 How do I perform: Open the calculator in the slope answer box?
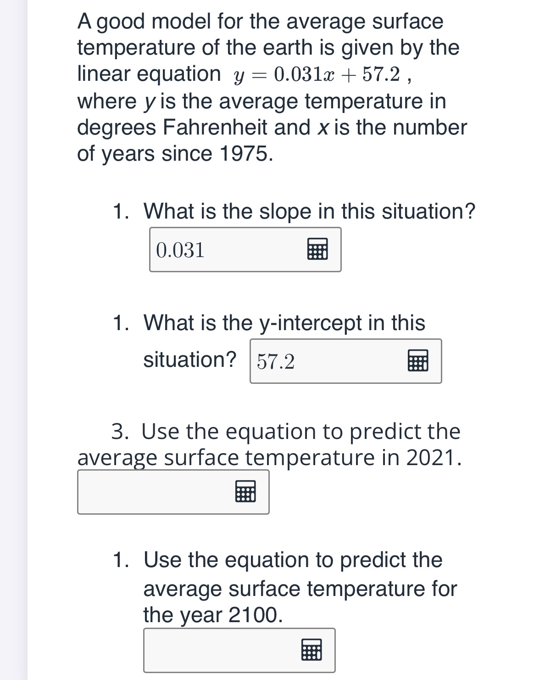(317, 249)
